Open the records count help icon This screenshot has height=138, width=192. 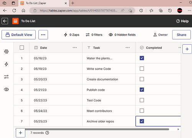click(x=47, y=133)
